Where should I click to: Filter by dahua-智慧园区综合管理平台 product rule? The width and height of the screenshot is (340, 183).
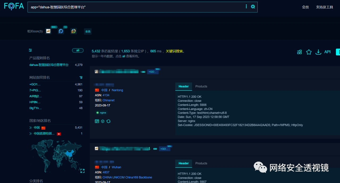point(49,65)
